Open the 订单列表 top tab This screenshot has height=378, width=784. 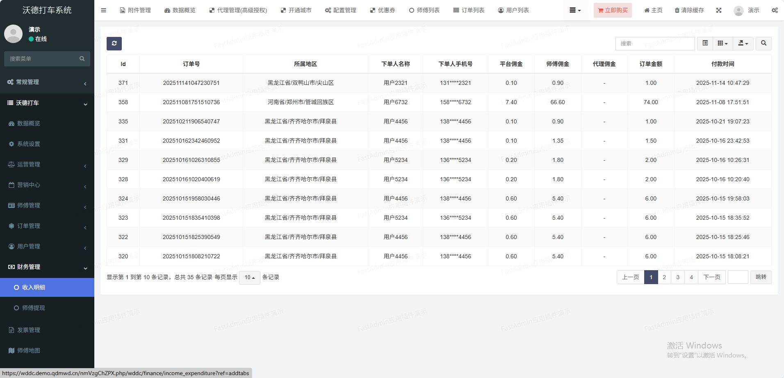(x=469, y=10)
